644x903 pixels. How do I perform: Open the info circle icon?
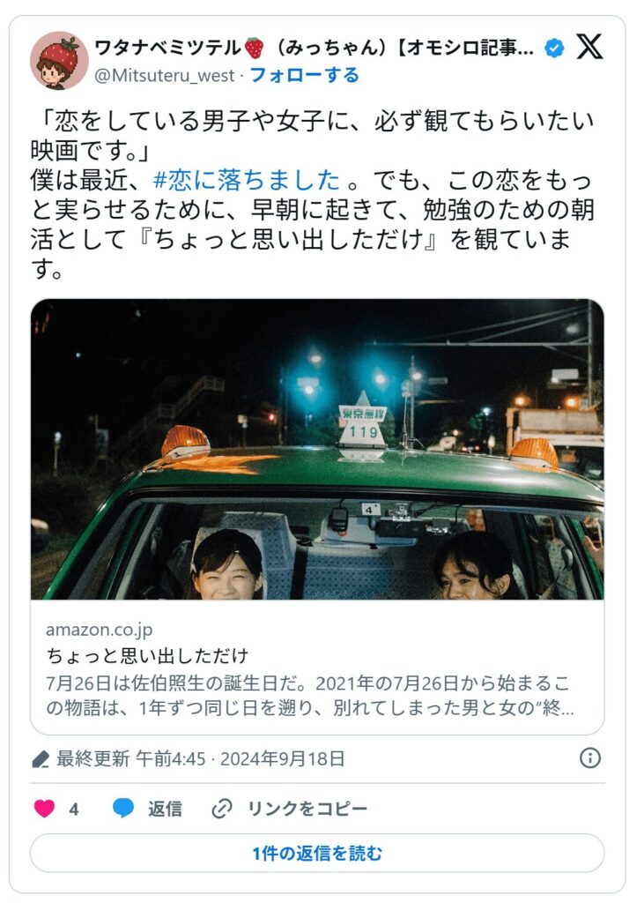coord(590,757)
